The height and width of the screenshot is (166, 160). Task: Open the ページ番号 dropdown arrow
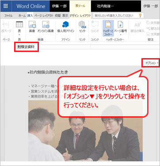(x=120, y=35)
